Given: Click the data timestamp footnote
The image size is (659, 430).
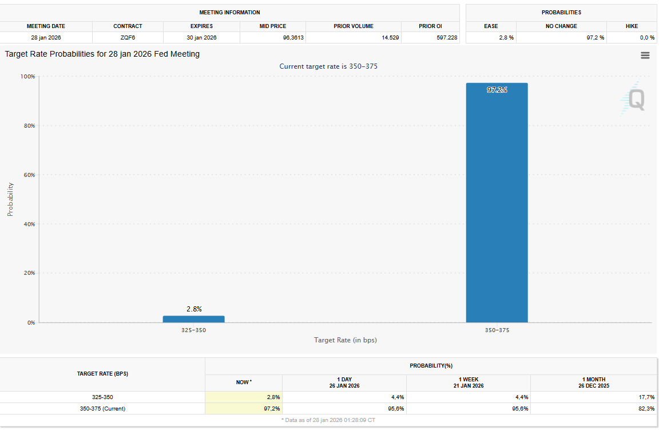Looking at the screenshot, I should tap(329, 420).
